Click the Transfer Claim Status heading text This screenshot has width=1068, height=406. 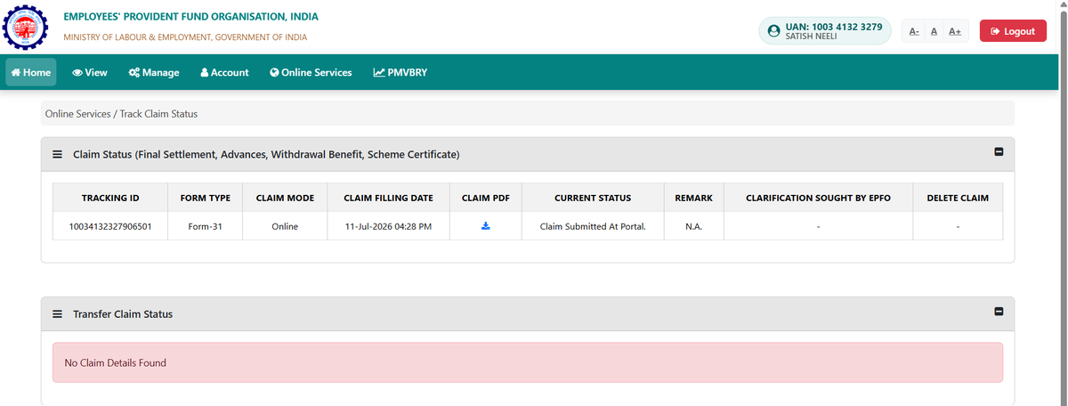[x=123, y=314]
